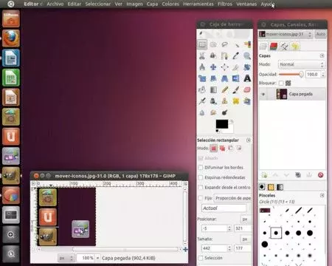Select the Rectangle Select tool
332x266 pixels.
pos(202,44)
